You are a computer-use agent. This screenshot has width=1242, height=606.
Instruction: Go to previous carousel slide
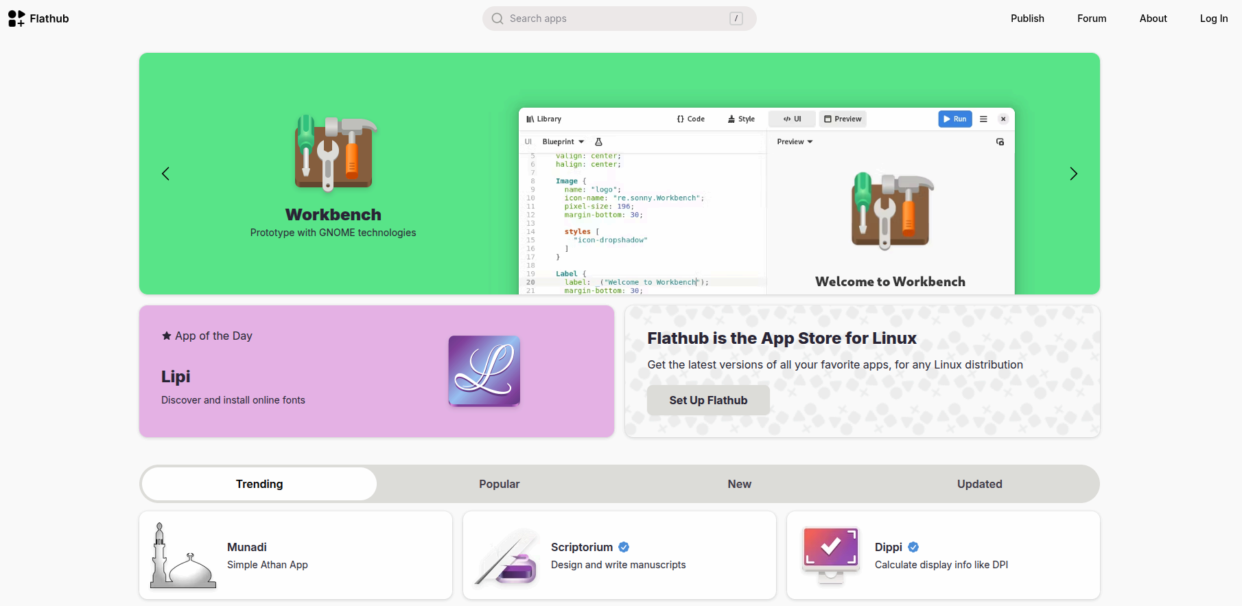[x=165, y=174]
